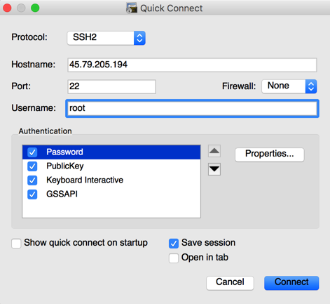The image size is (330, 304).
Task: Click the move-down arrow for authentication order
Action: pyautogui.click(x=214, y=169)
